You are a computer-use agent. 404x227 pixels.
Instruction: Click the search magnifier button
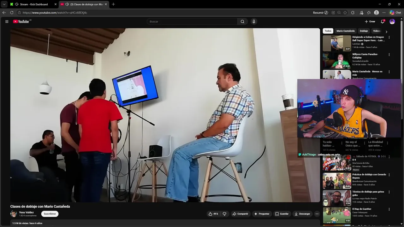[242, 21]
